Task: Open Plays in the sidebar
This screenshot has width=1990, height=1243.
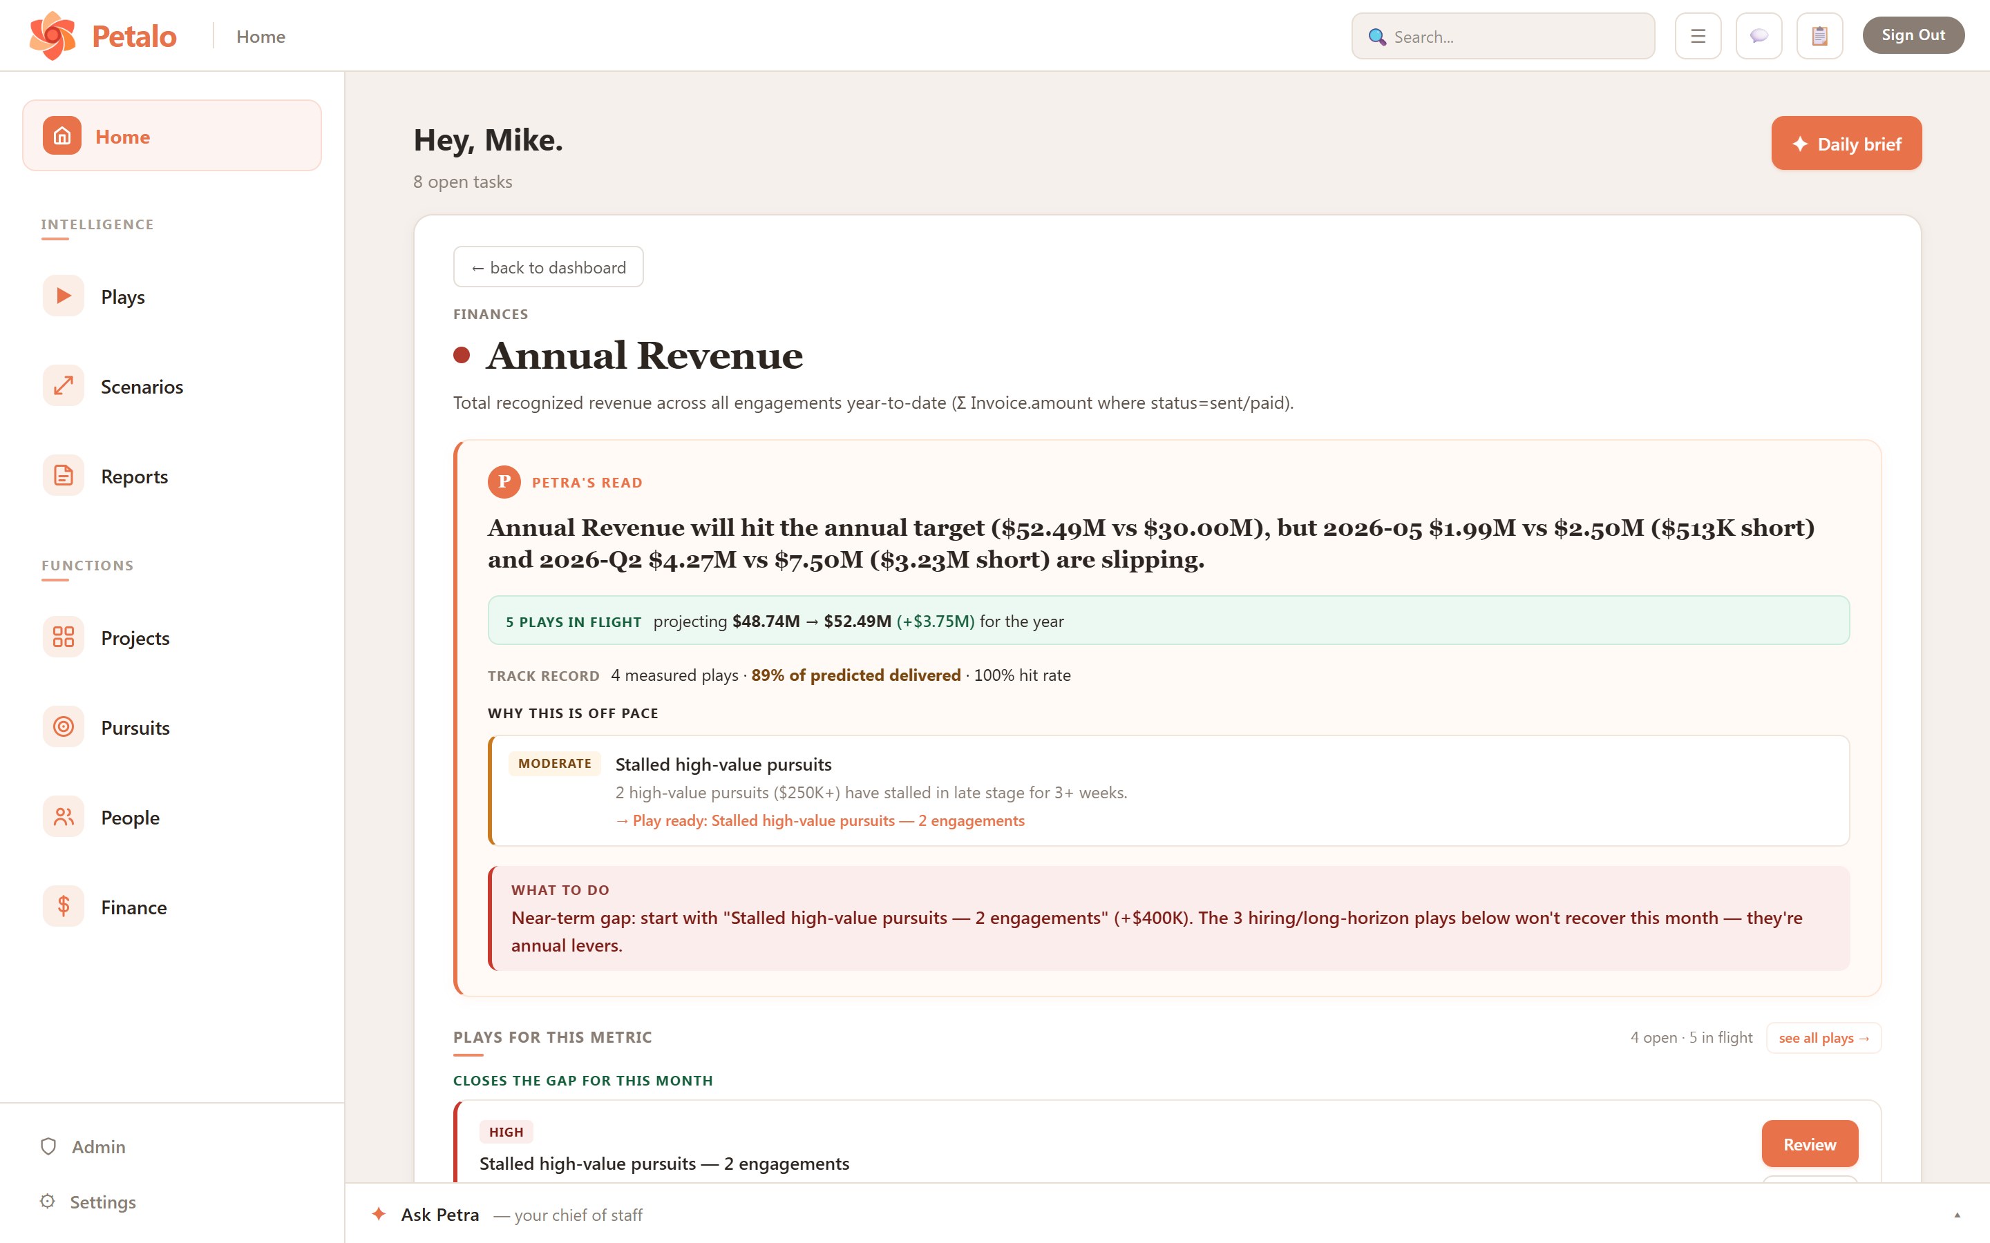Action: click(x=172, y=296)
